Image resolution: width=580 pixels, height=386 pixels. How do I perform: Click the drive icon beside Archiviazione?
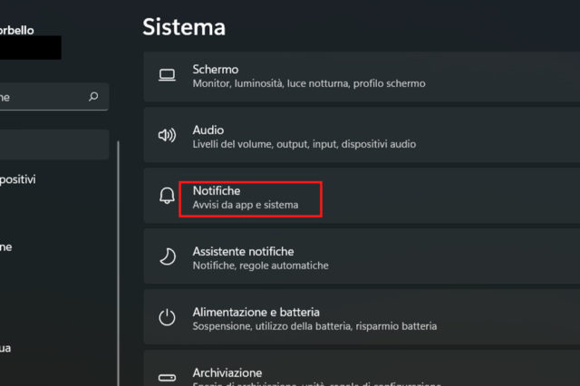[167, 377]
